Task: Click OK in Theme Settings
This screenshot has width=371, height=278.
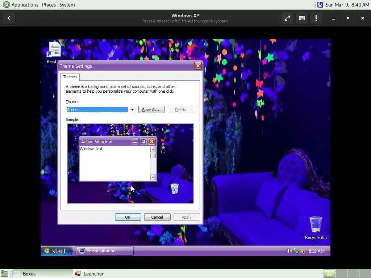Action: coord(128,217)
